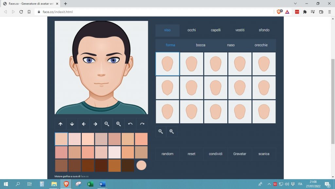The image size is (335, 189).
Task: Move the avatar down with the down arrow
Action: click(x=72, y=124)
